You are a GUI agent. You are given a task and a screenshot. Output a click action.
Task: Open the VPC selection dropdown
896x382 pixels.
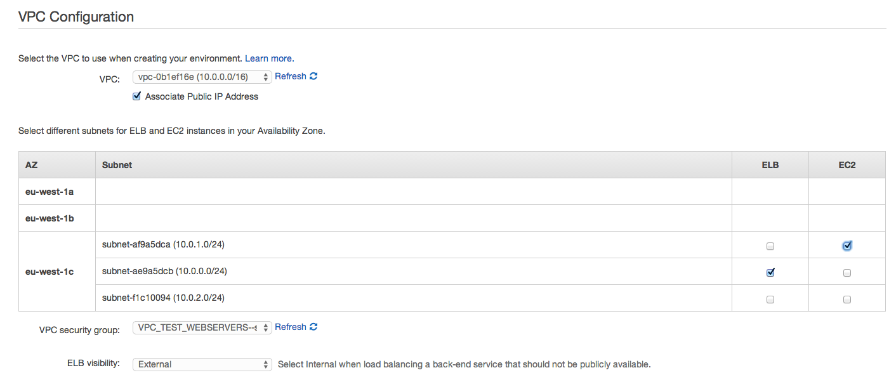tap(202, 77)
